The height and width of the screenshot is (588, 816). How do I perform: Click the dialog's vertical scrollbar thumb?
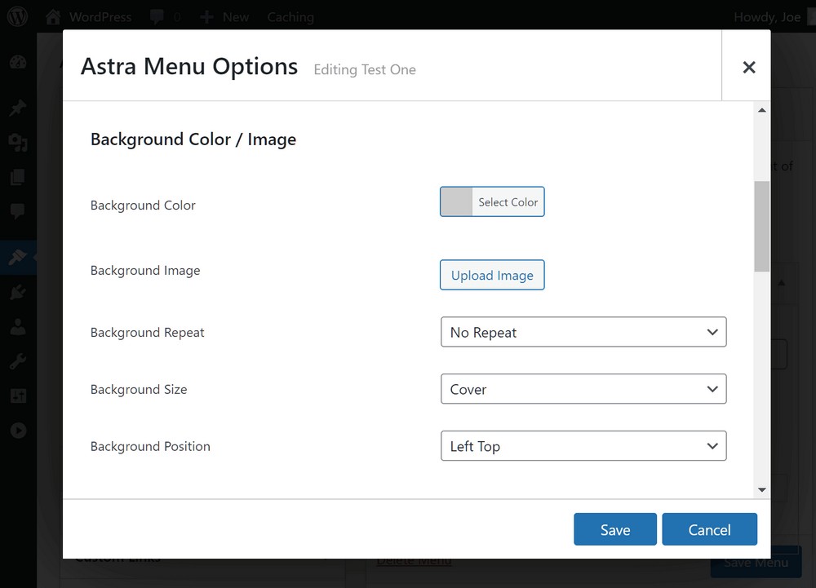(x=762, y=226)
